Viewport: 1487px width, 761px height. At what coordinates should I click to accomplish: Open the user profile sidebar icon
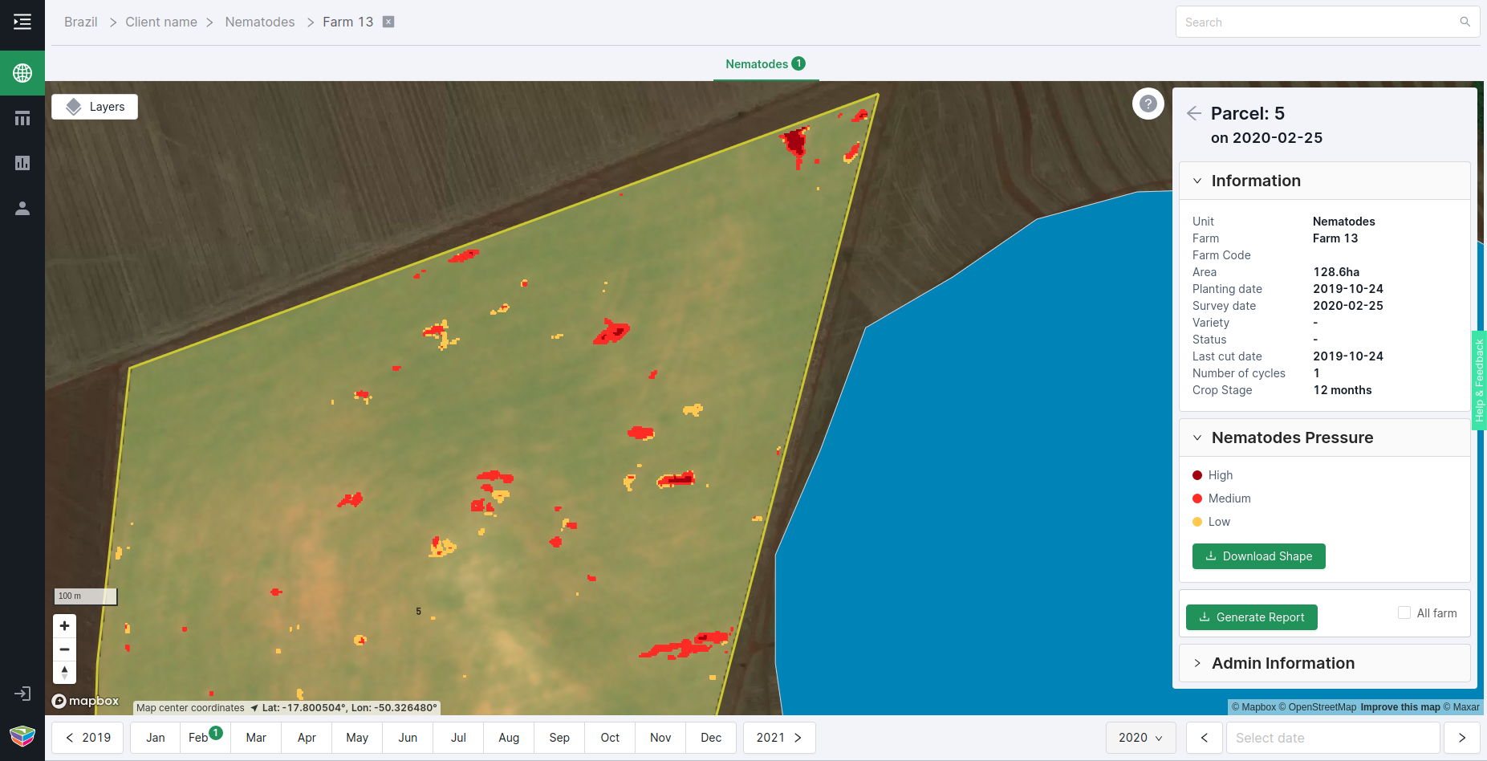tap(22, 209)
